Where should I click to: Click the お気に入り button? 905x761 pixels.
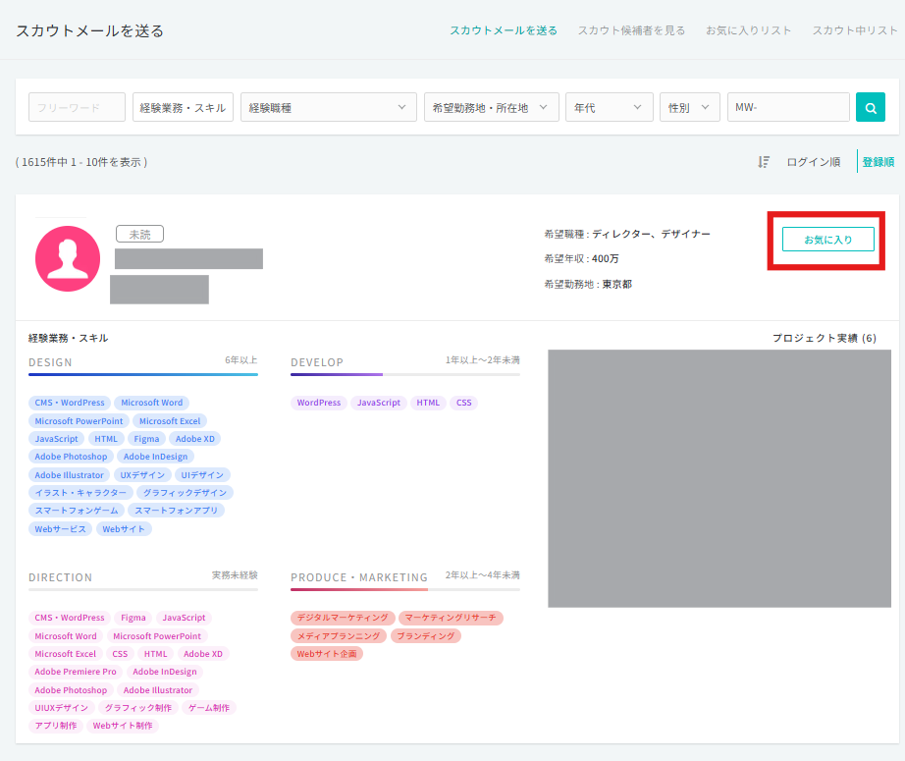(827, 240)
